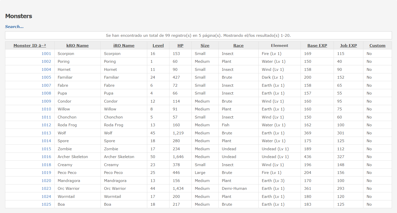Sort by Race column header
Image resolution: width=397 pixels, height=213 pixels.
(238, 46)
